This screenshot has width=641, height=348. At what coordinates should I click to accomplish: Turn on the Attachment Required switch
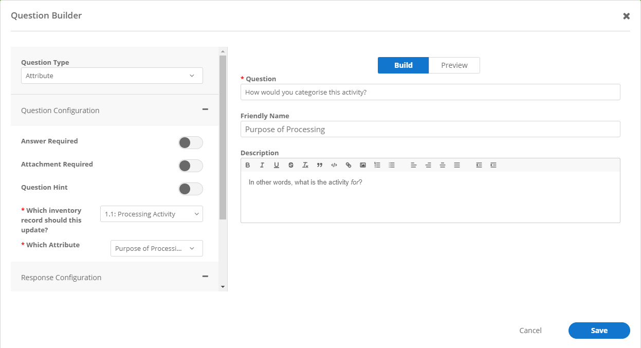tap(190, 166)
